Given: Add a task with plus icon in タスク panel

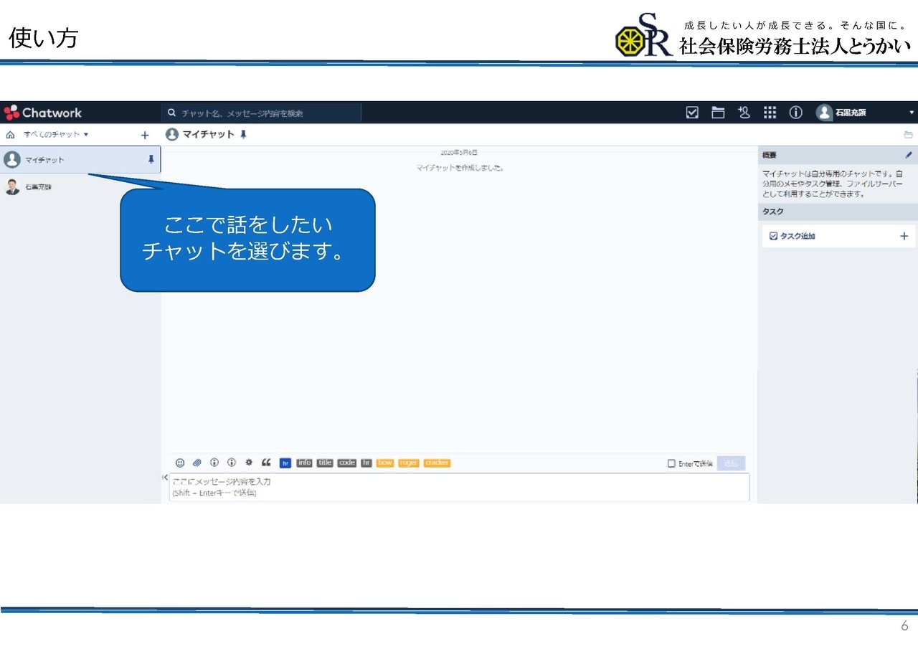Looking at the screenshot, I should pyautogui.click(x=904, y=236).
